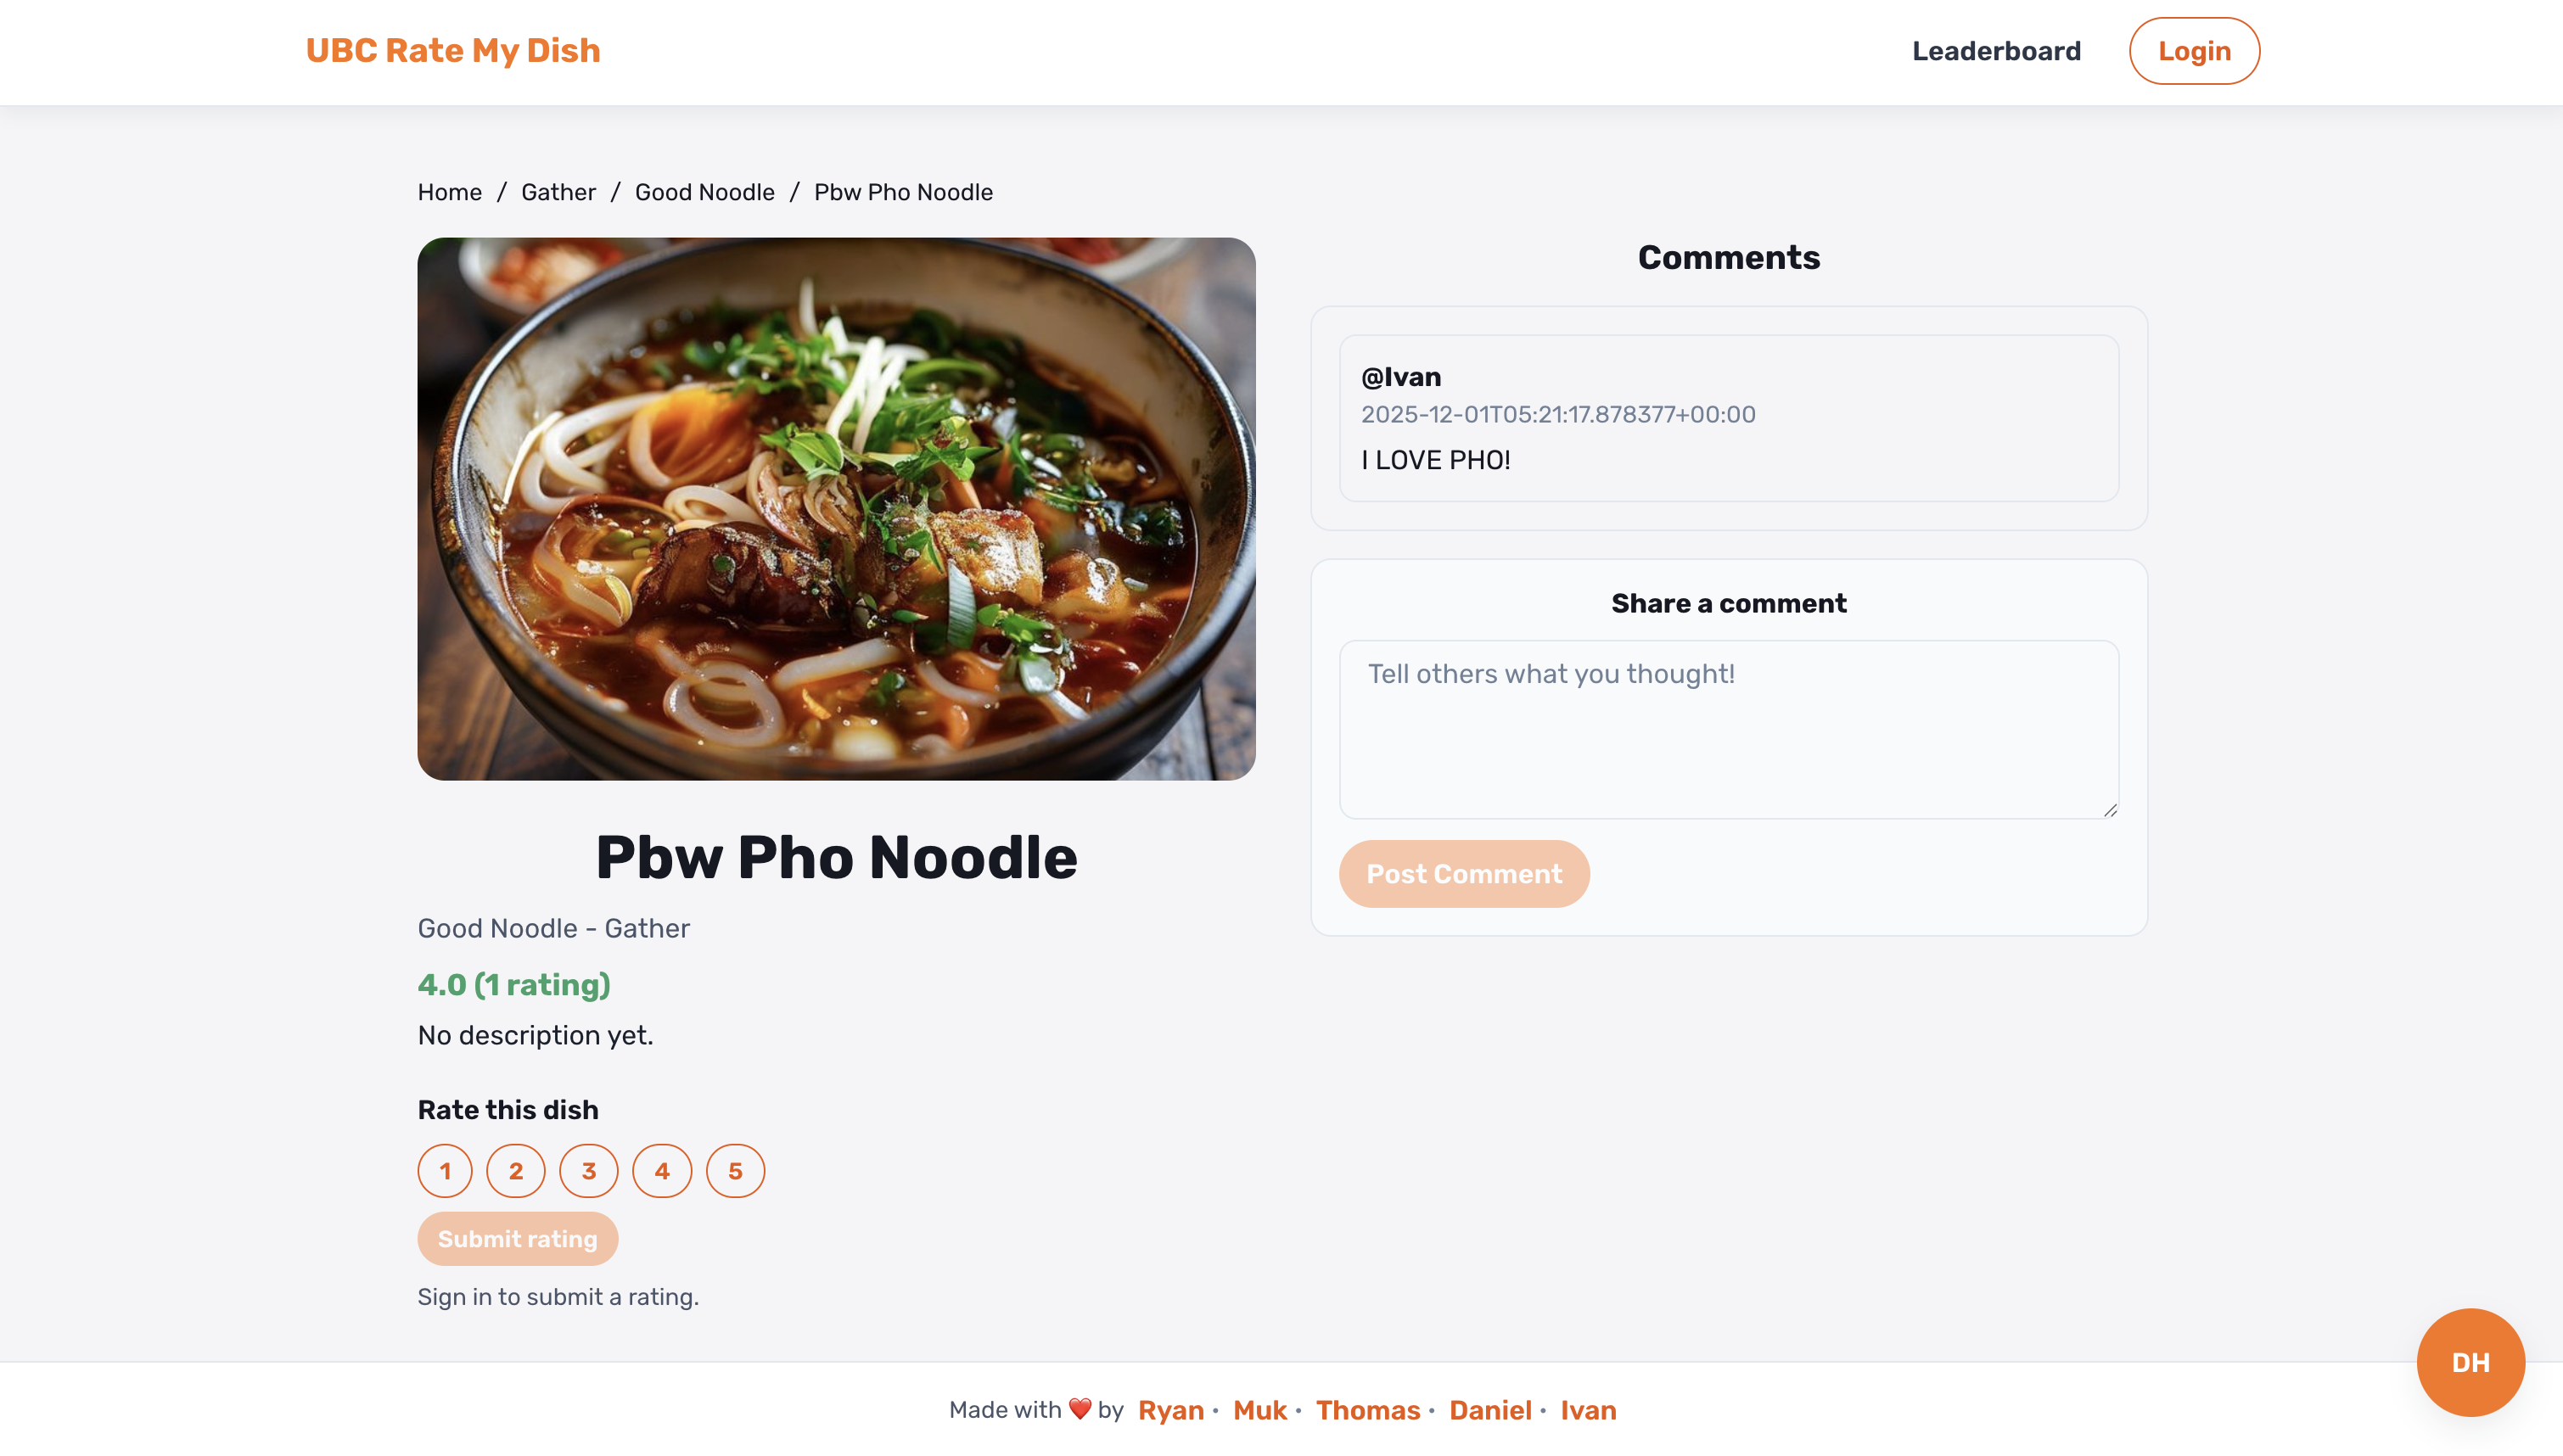Click the UBC Rate My Dish logo
The image size is (2563, 1456).
coord(453,51)
